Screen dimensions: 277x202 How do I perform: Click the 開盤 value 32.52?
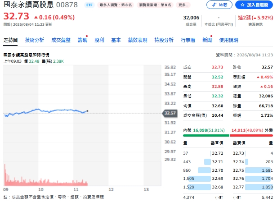[217, 77]
